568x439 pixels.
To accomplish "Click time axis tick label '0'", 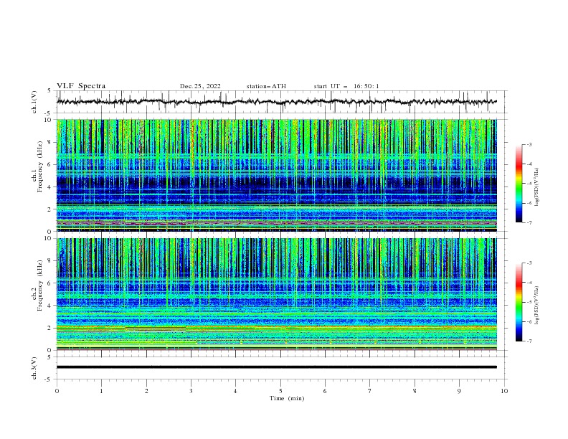I will click(57, 391).
